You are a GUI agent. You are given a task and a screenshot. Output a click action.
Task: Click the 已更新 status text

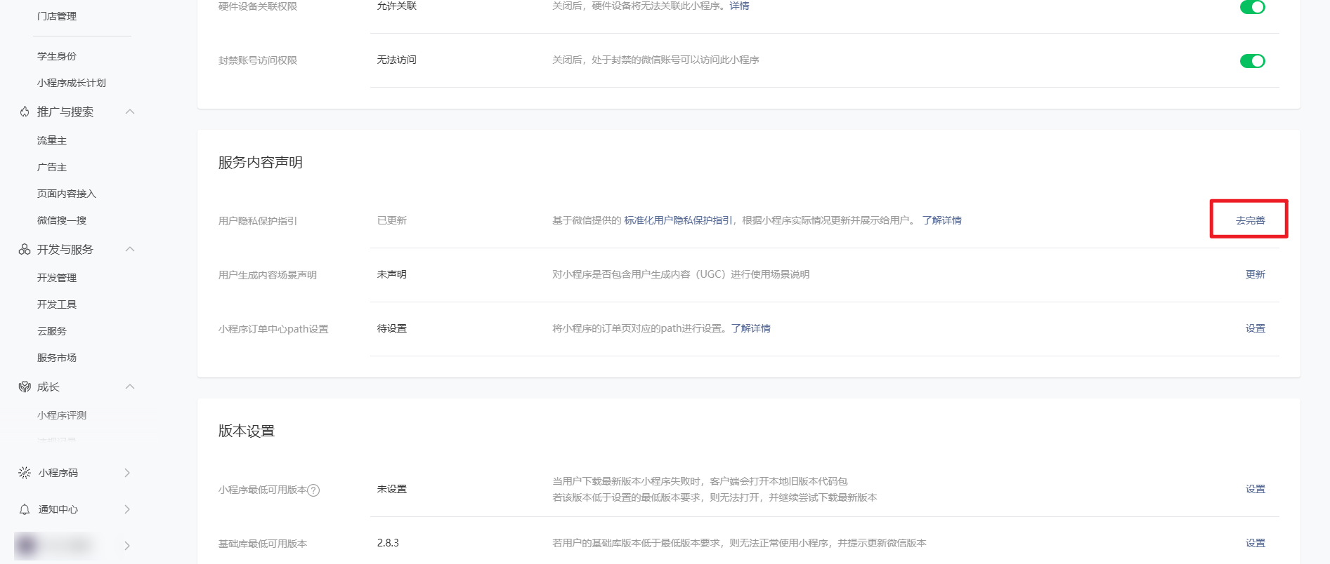pos(392,220)
